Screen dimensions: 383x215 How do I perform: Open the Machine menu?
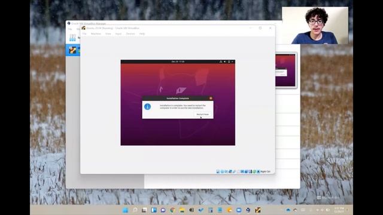click(x=96, y=33)
